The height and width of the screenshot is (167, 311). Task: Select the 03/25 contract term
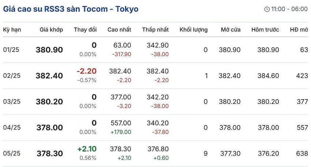[12, 102]
